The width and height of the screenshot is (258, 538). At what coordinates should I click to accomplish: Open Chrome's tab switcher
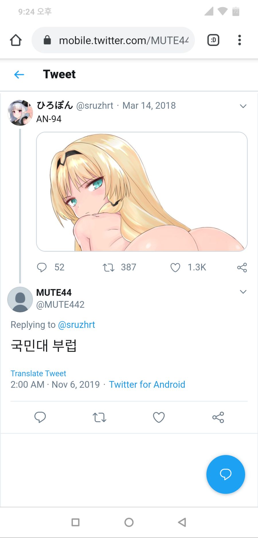point(213,40)
